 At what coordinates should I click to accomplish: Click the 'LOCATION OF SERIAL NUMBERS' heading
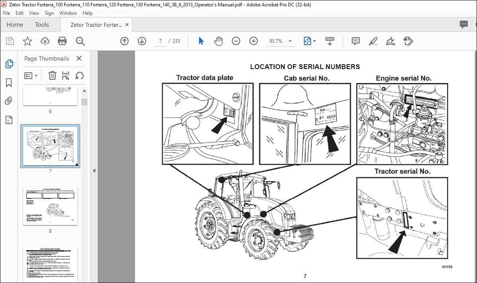305,67
